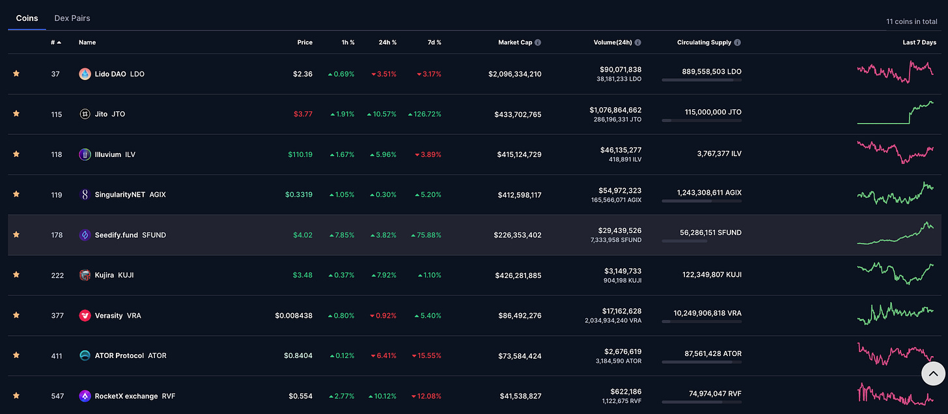Screen dimensions: 948x414
Task: Toggle watchlist star for Verasity
Action: pos(16,315)
